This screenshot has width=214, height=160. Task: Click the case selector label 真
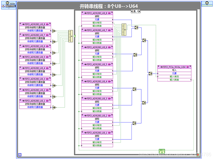click(134, 11)
